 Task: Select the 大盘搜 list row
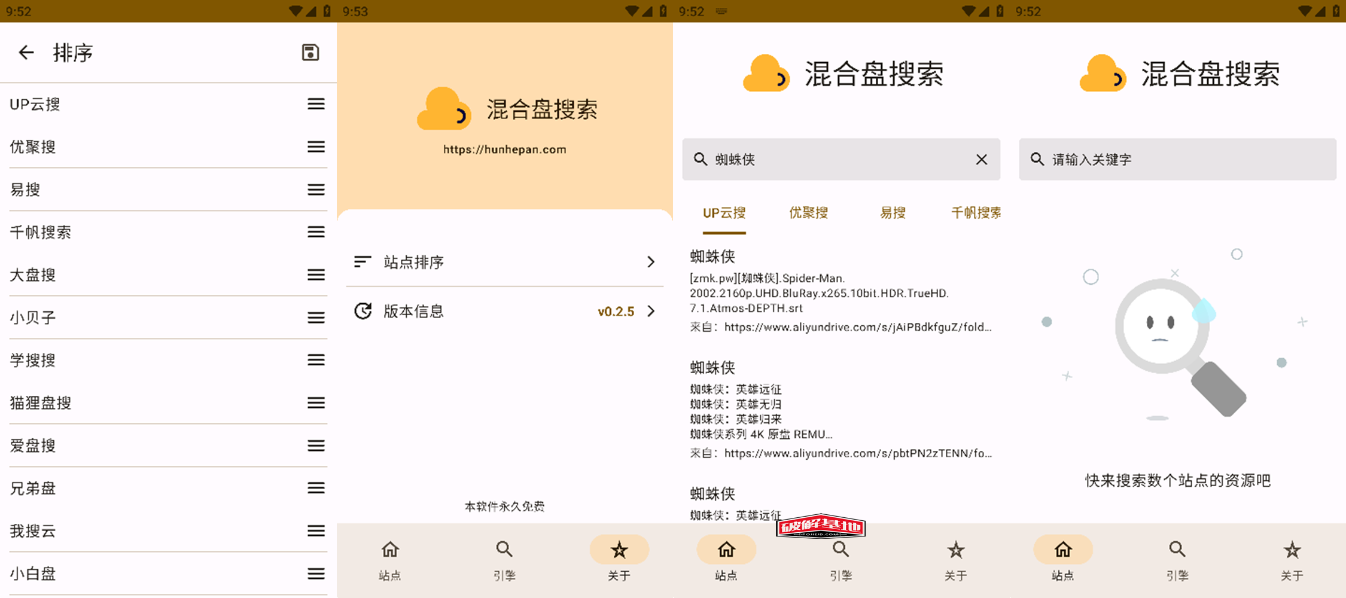[x=168, y=274]
